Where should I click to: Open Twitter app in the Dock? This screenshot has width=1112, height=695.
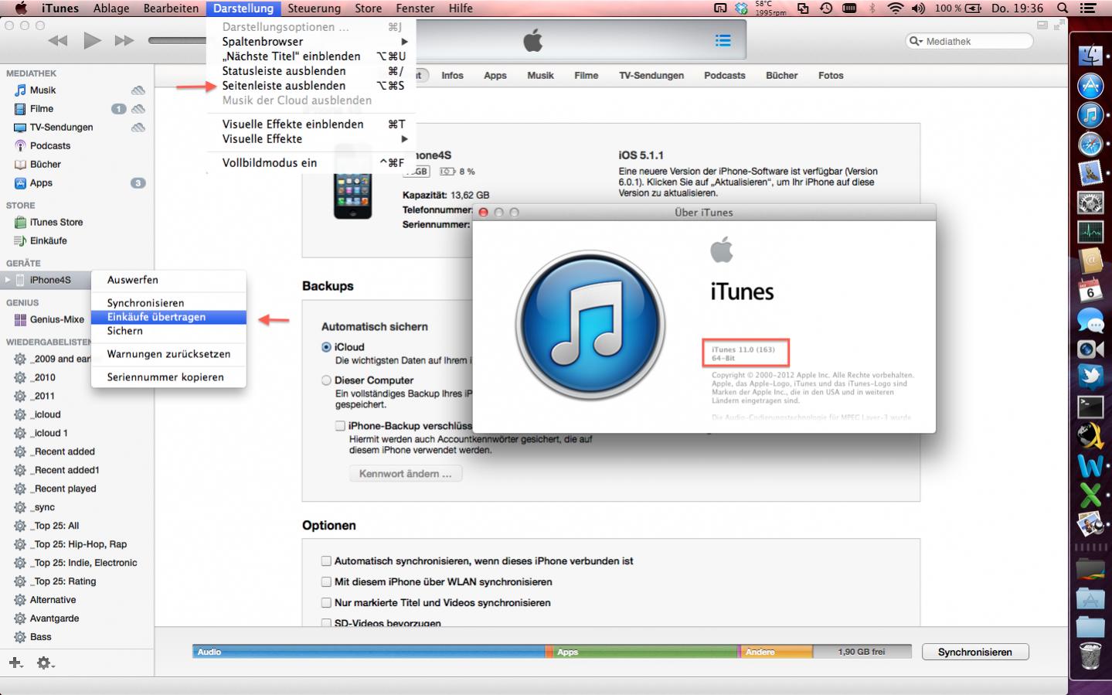(1090, 377)
